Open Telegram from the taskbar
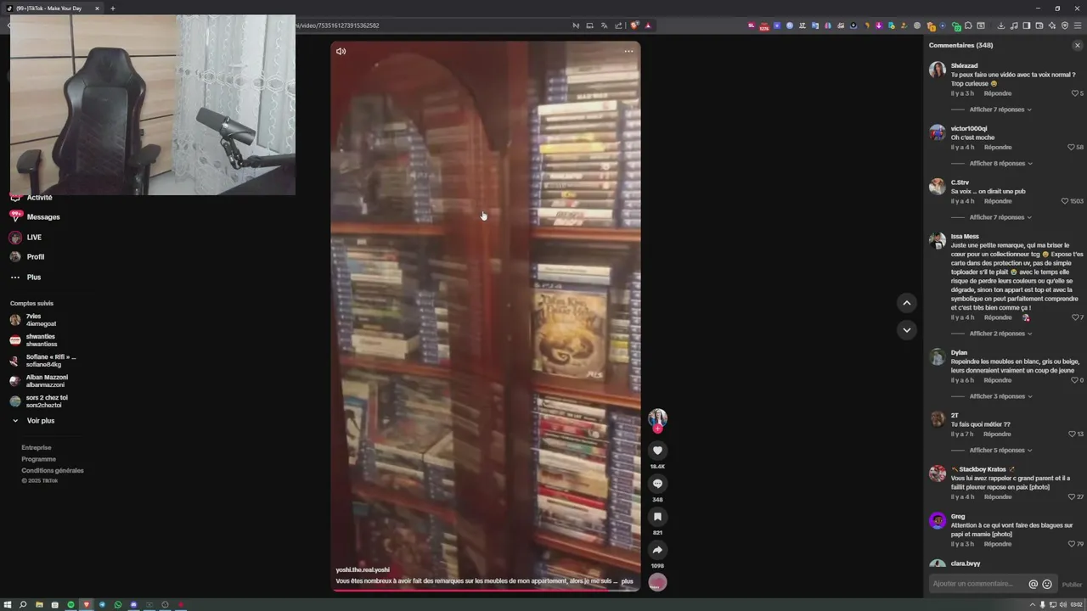The width and height of the screenshot is (1087, 611). tap(102, 604)
